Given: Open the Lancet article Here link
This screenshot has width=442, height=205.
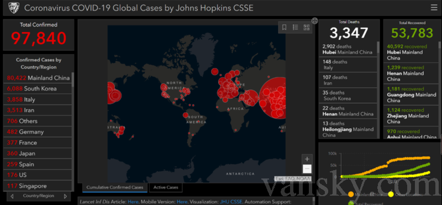Looking at the screenshot, I should click(x=133, y=202).
